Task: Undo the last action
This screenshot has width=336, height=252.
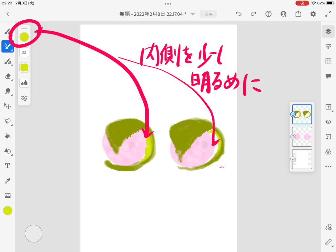Action: point(239,14)
